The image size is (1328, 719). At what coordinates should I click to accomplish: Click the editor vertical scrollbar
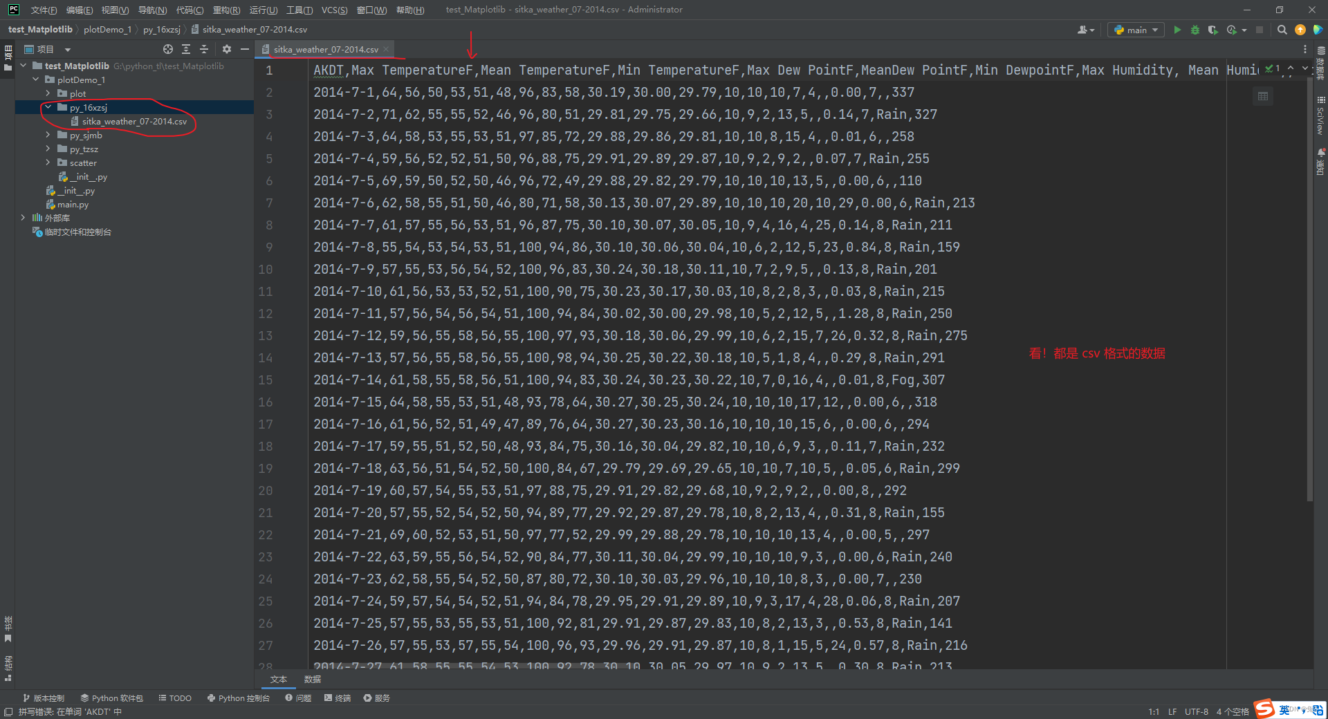[1309, 290]
